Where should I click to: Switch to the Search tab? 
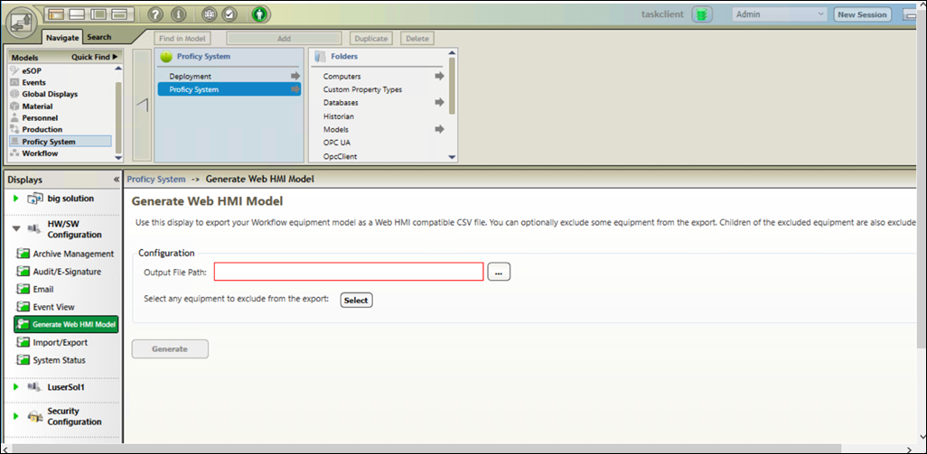click(x=99, y=37)
